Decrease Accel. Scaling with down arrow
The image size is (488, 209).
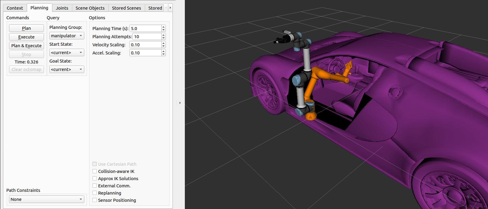pos(163,54)
